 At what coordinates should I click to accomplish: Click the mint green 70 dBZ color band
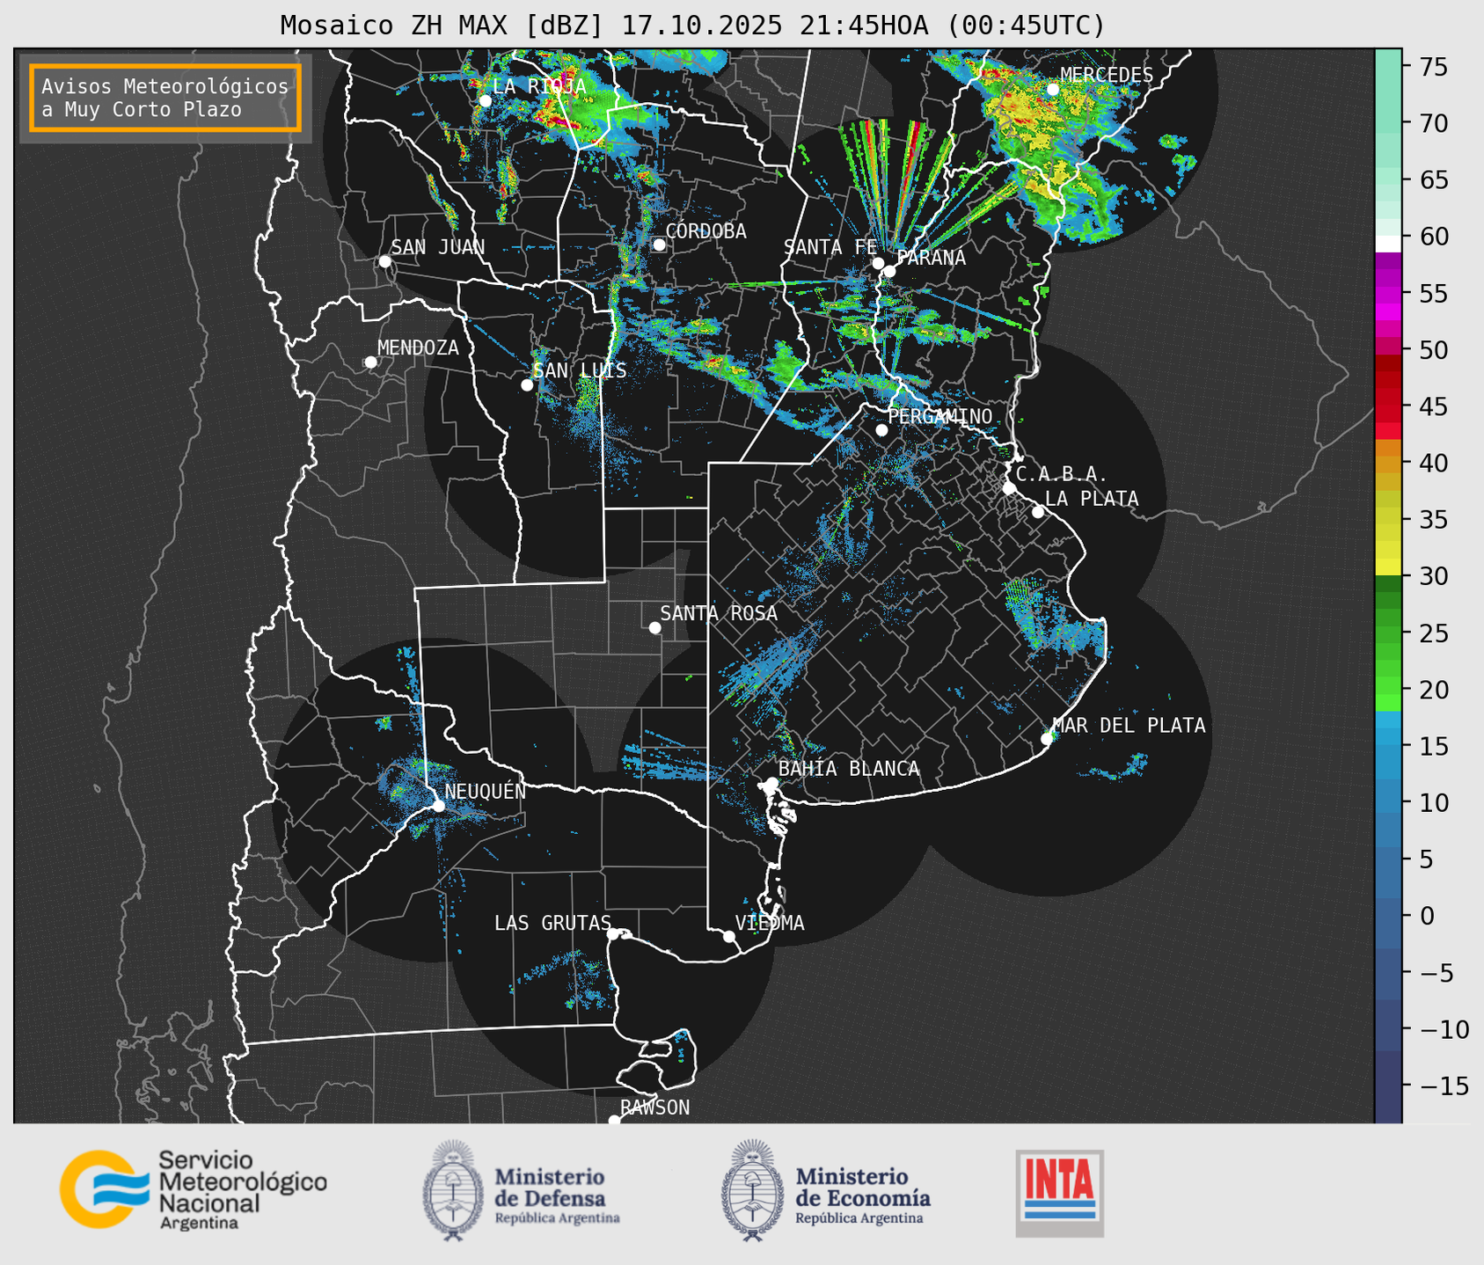click(1388, 123)
